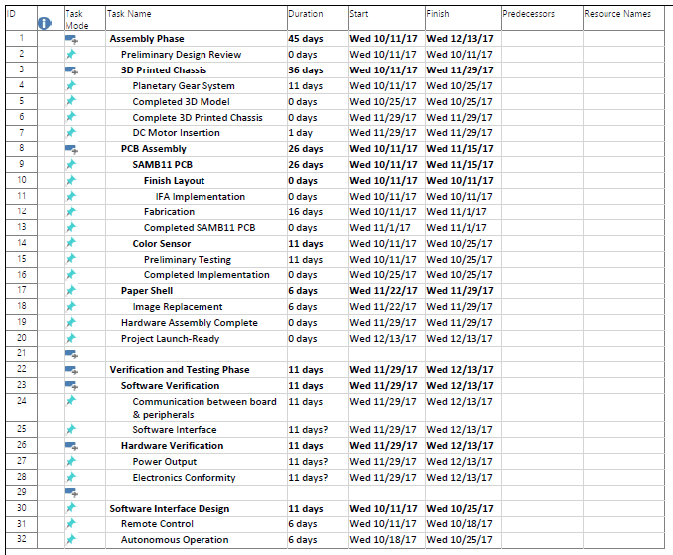
Task: Select row number 17 header
Action: click(21, 290)
